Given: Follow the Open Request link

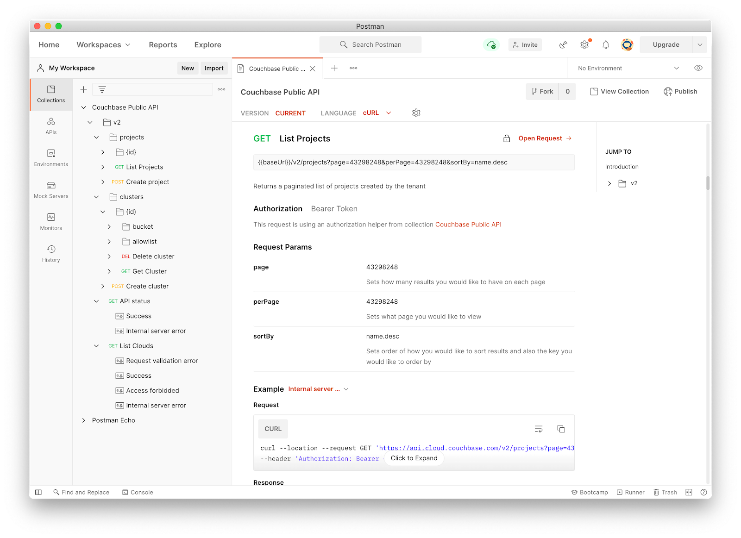Looking at the screenshot, I should [540, 138].
